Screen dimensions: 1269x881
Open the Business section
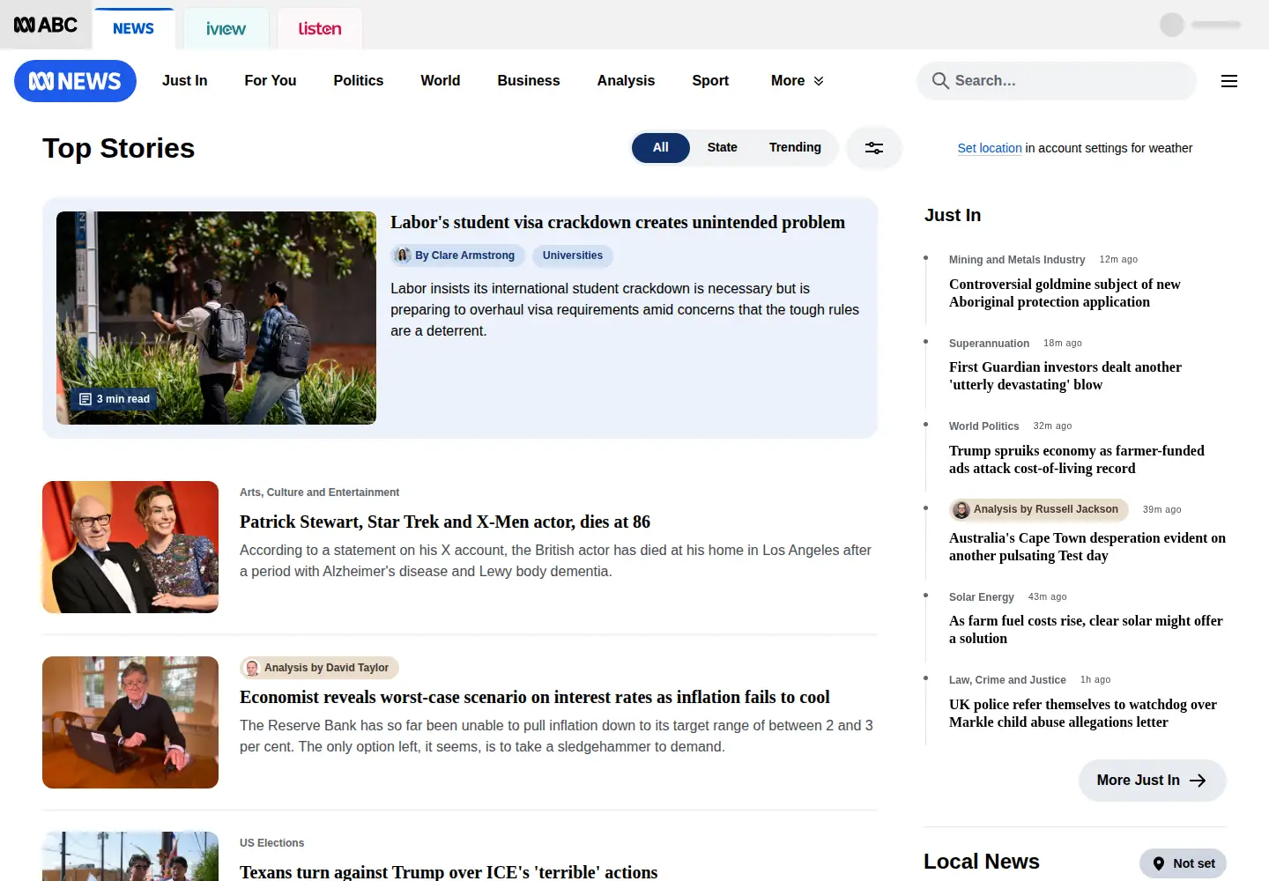coord(529,81)
